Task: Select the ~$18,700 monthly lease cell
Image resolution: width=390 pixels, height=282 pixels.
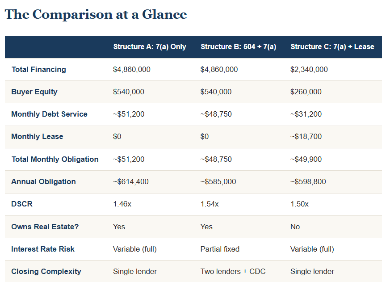Action: click(x=306, y=136)
